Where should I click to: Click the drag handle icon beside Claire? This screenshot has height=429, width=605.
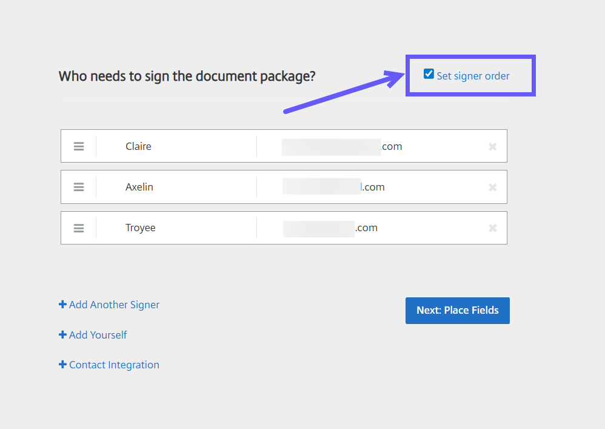[79, 146]
